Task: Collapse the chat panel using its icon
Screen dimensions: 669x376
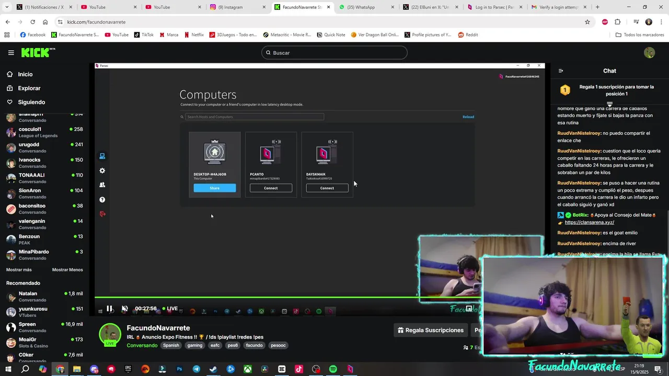Action: pos(561,71)
